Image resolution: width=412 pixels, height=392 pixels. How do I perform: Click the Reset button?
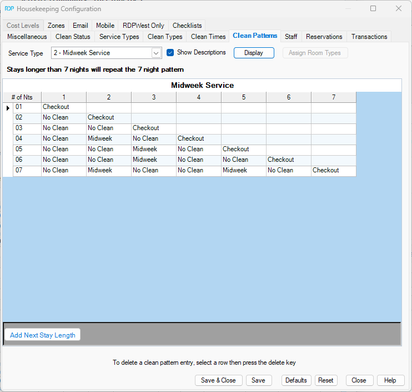326,380
